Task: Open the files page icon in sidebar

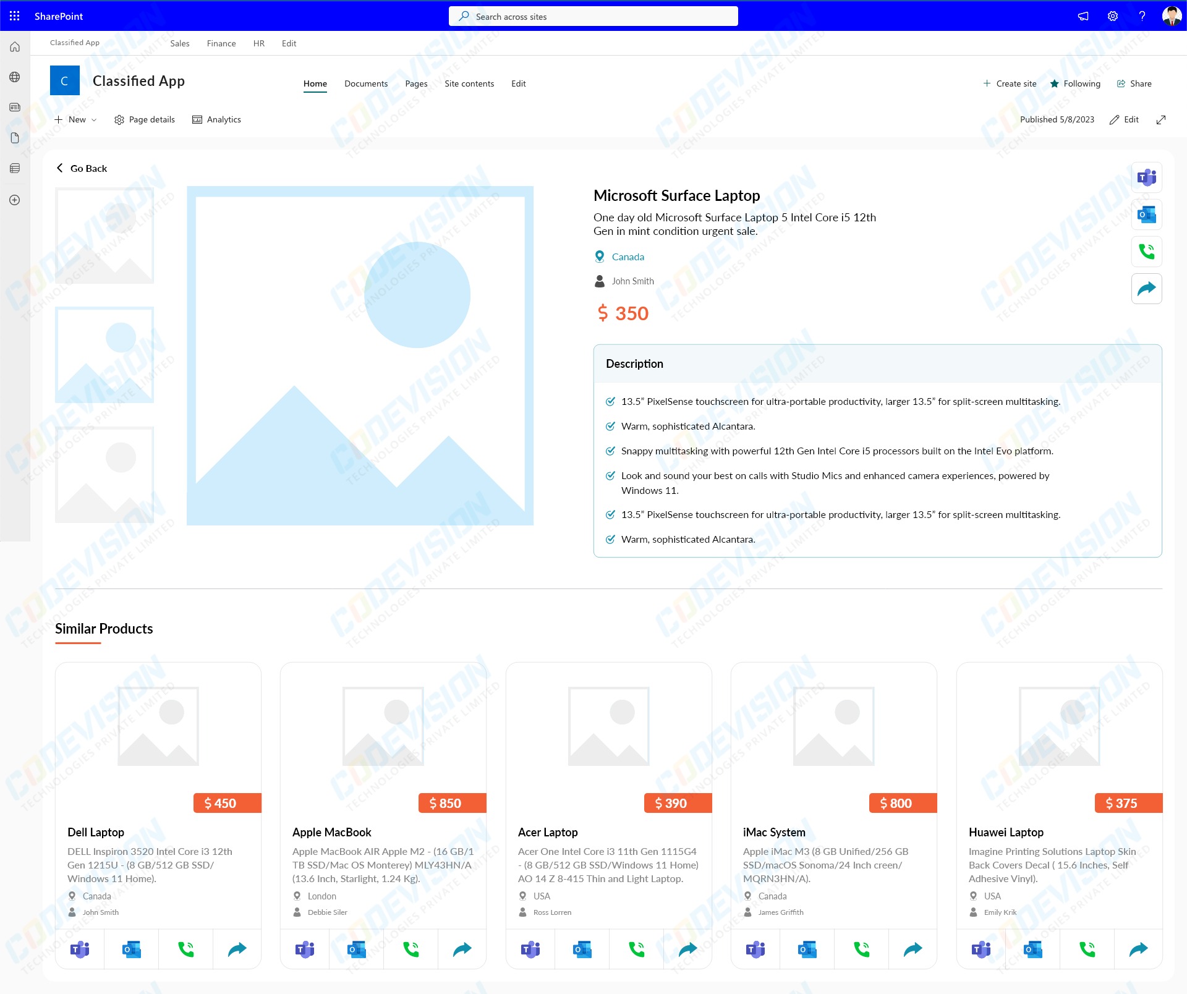Action: coord(15,138)
